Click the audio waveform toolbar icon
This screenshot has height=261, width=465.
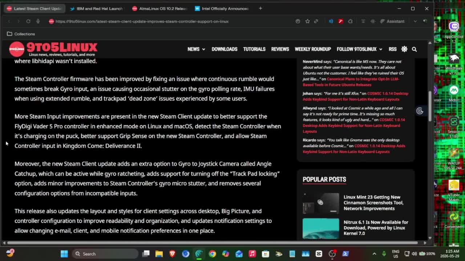click(373, 21)
